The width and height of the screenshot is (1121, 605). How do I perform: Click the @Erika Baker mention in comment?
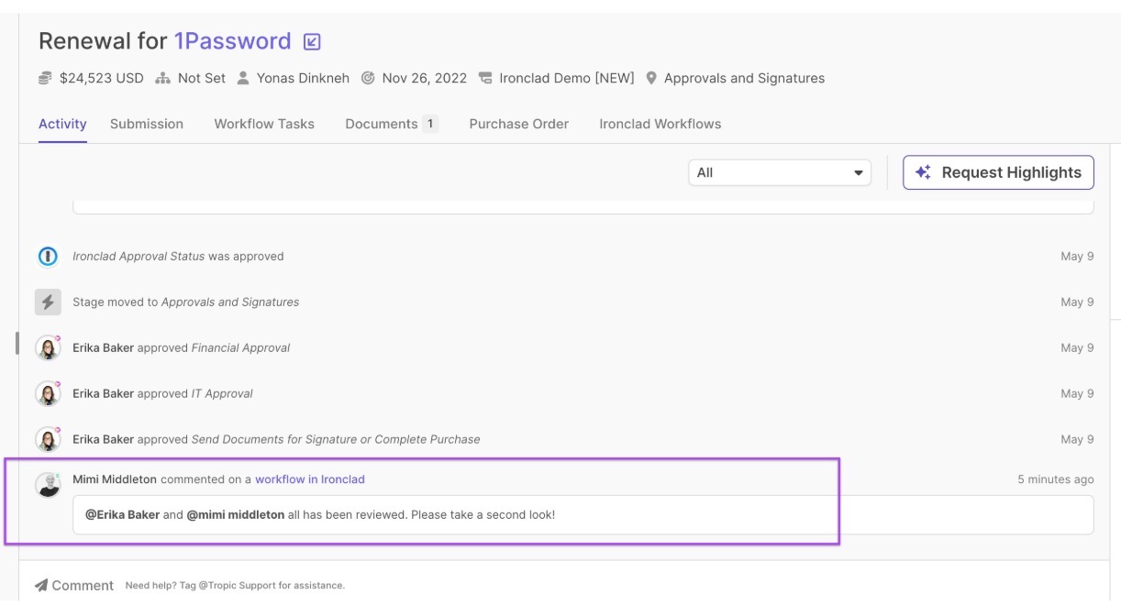(x=122, y=515)
